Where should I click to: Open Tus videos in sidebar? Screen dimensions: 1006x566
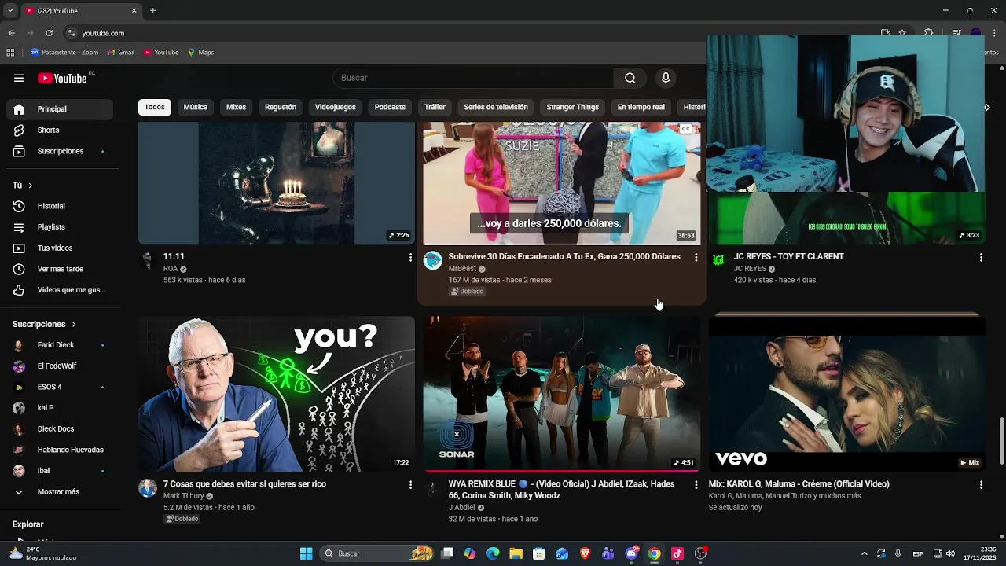coord(61,248)
